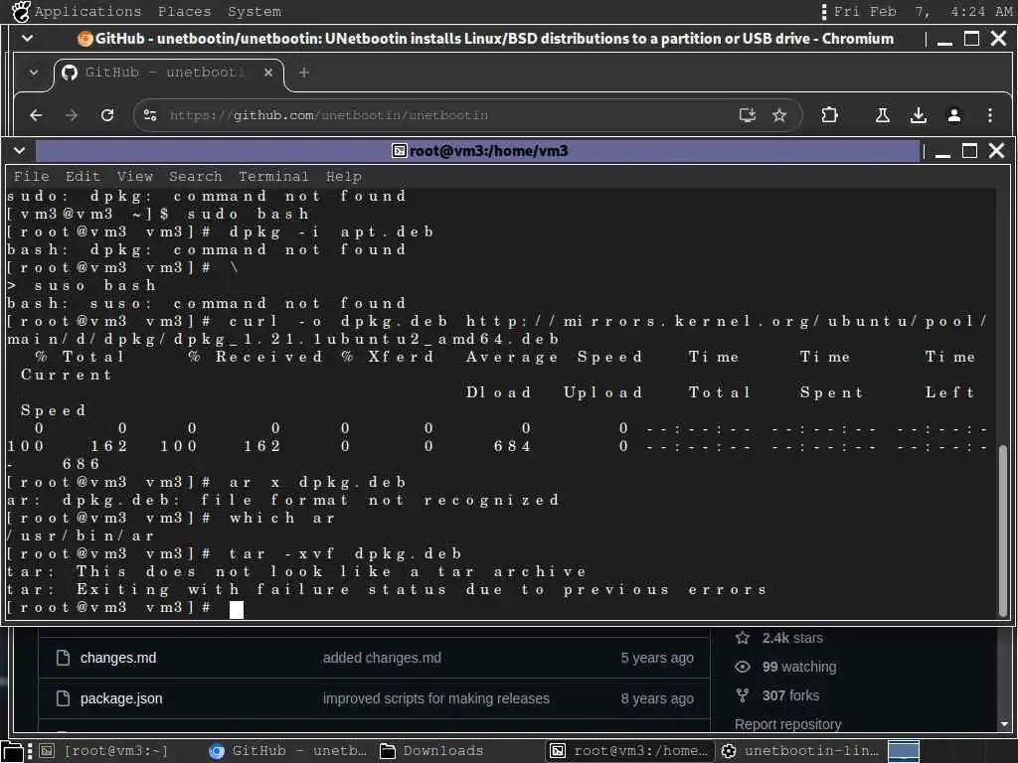Viewport: 1018px width, 763px height.
Task: View the 99 watching link
Action: [799, 667]
